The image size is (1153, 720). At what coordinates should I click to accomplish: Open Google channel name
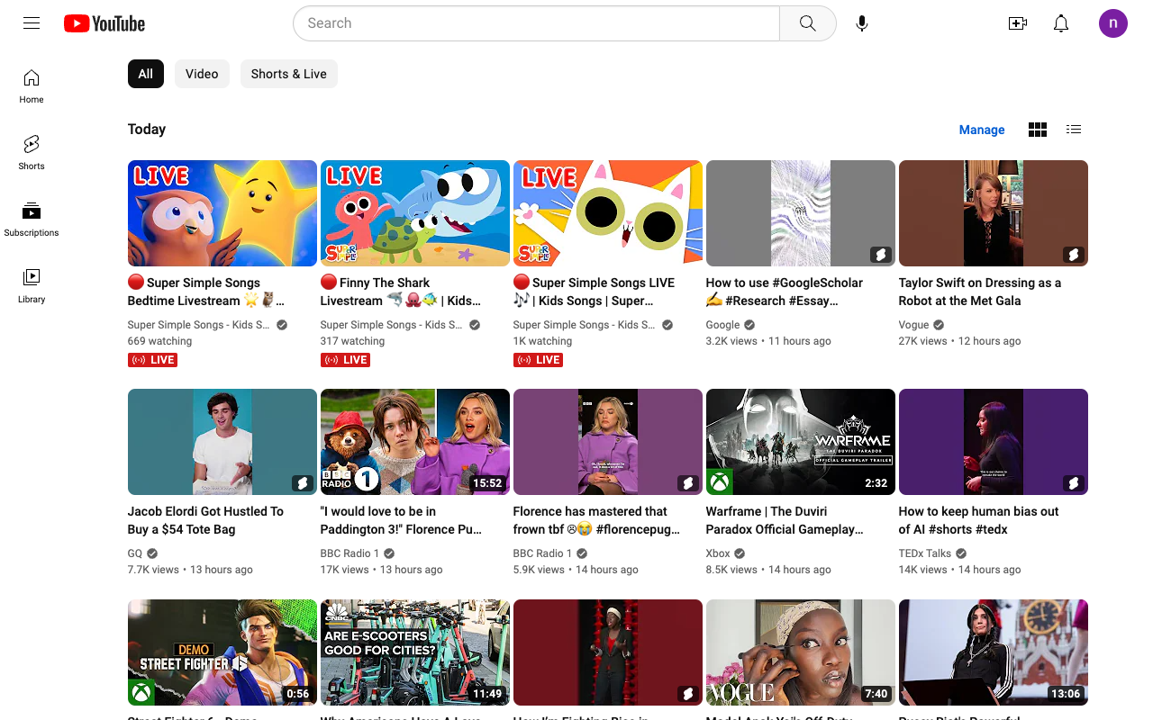pyautogui.click(x=723, y=325)
